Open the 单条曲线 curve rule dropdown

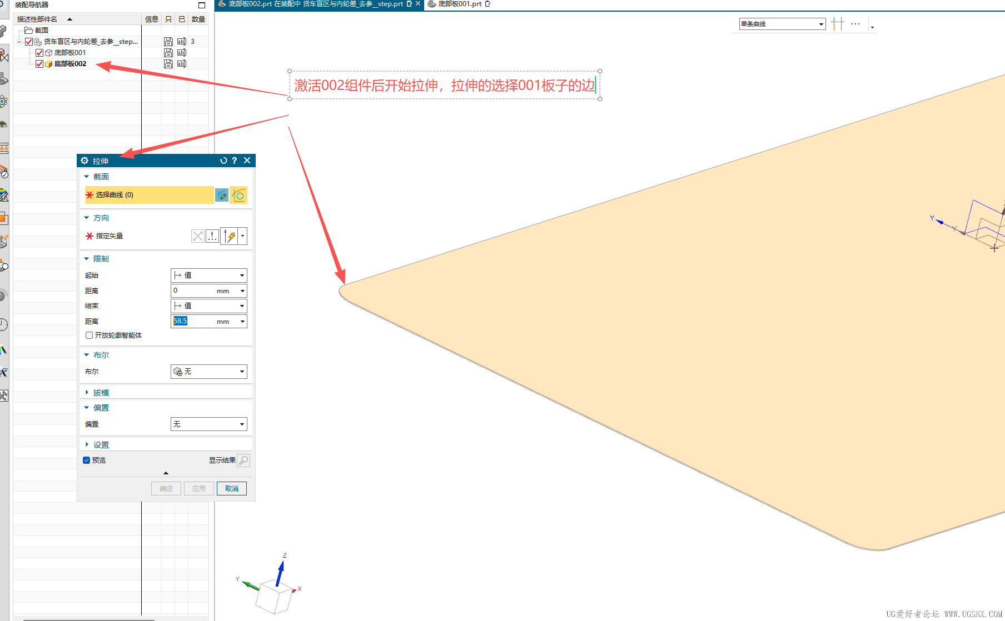tap(782, 24)
